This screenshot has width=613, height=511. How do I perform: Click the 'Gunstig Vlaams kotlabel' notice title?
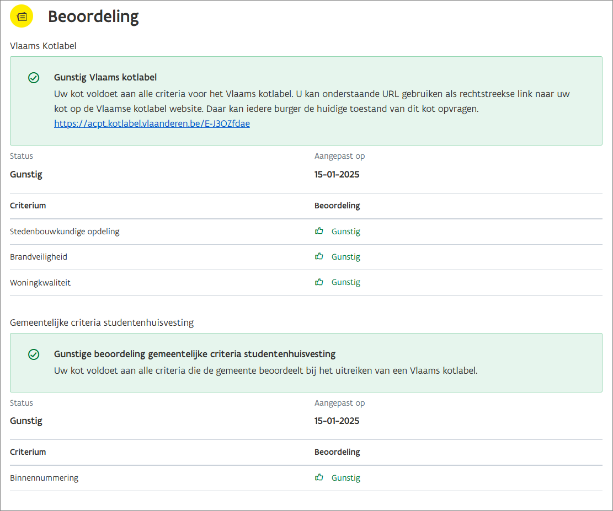[x=105, y=77]
